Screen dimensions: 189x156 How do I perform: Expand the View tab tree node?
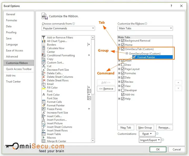(119, 86)
